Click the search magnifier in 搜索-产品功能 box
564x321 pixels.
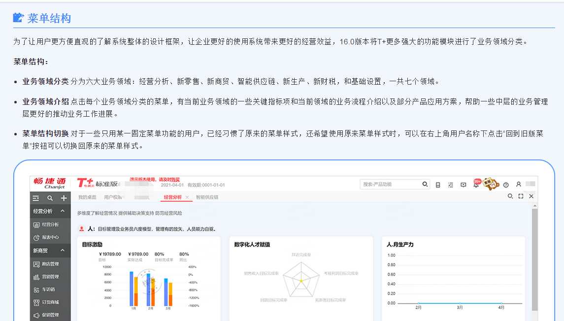pyautogui.click(x=425, y=185)
